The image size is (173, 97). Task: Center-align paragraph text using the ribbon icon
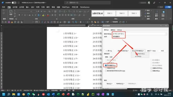63,15
